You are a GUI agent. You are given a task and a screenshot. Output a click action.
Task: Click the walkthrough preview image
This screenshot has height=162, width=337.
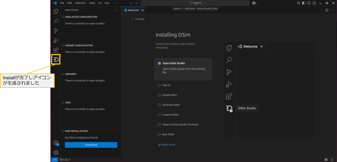click(x=269, y=90)
